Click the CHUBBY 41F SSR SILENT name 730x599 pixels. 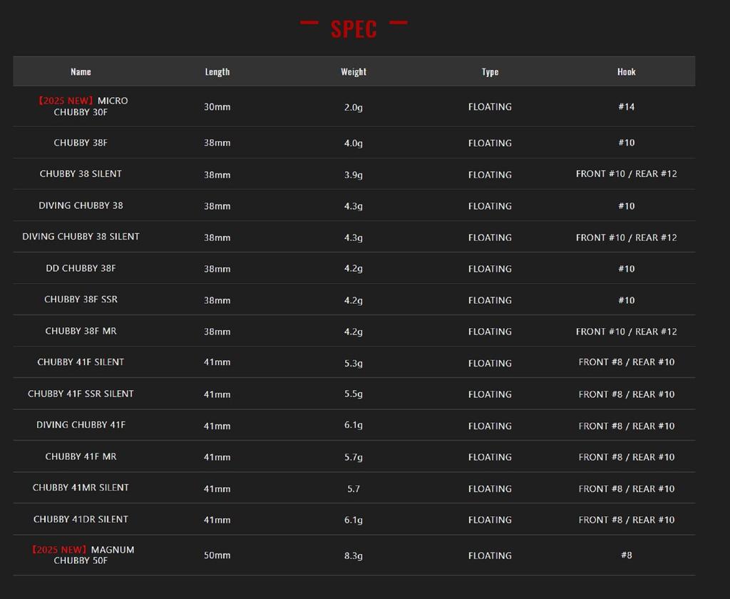(x=81, y=394)
